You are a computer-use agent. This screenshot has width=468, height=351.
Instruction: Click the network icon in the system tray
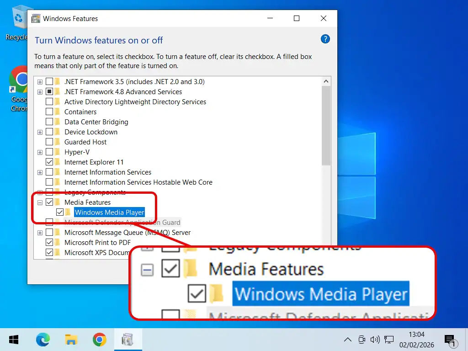click(388, 340)
